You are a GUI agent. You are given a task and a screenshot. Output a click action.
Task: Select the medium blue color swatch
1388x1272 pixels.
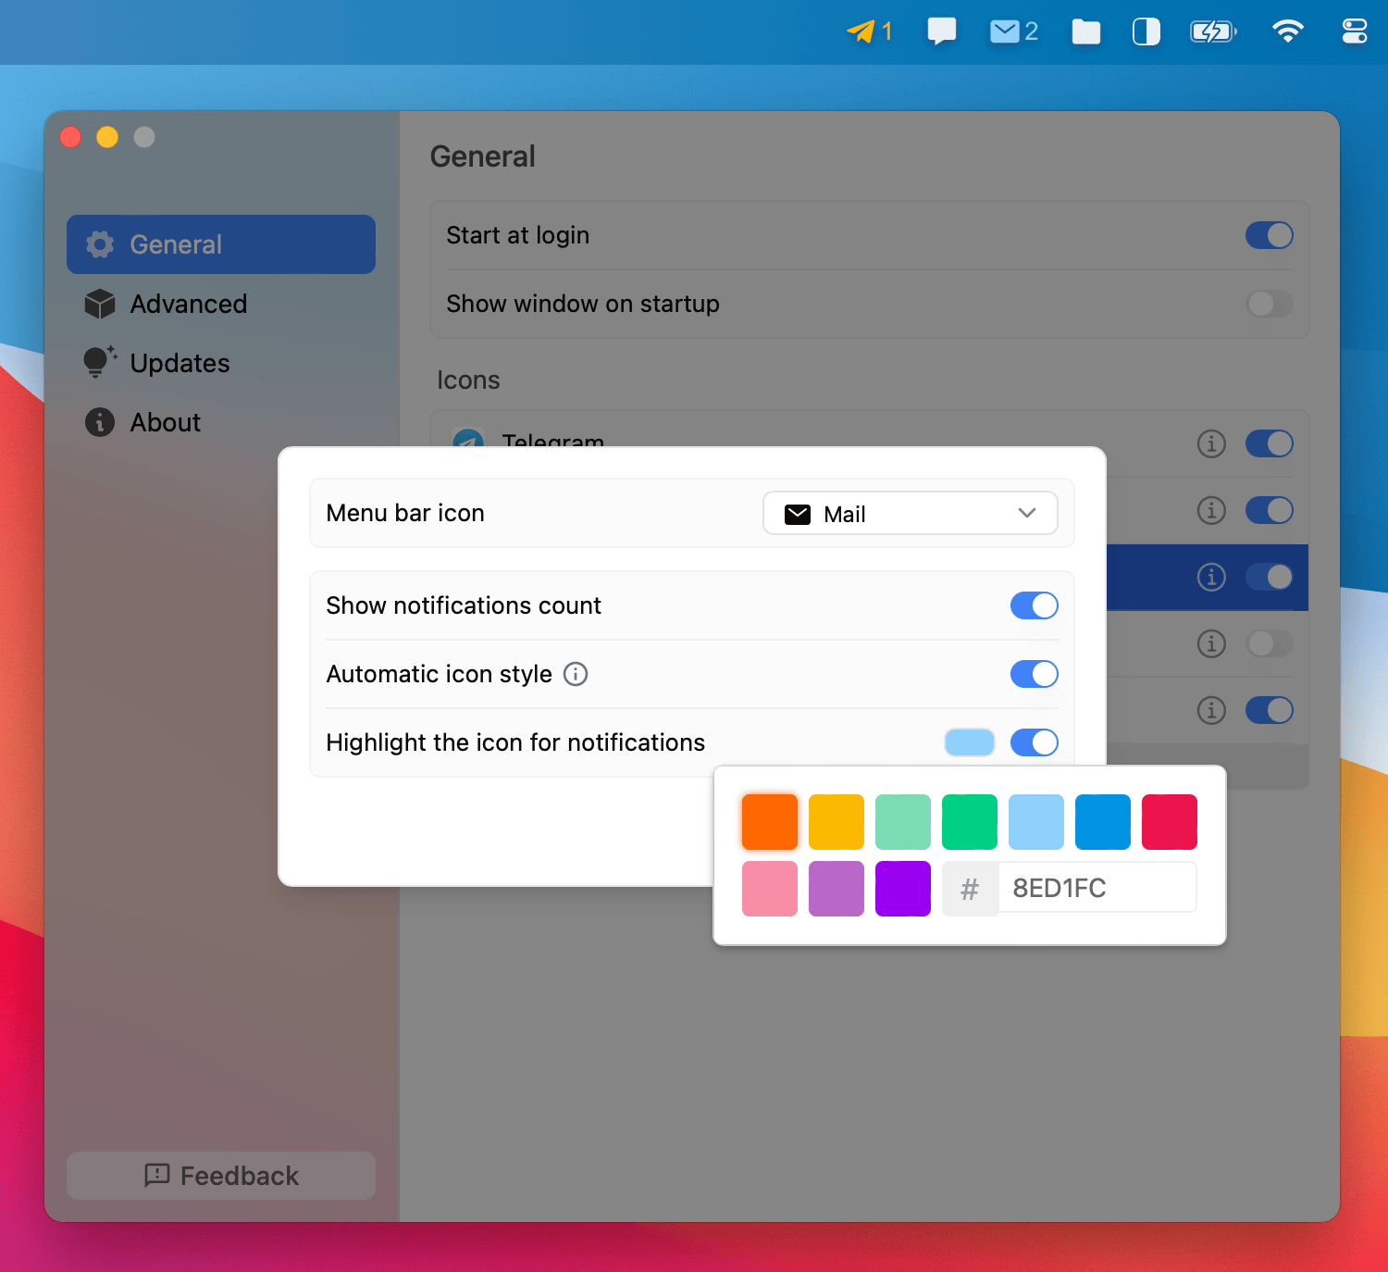pos(1103,822)
